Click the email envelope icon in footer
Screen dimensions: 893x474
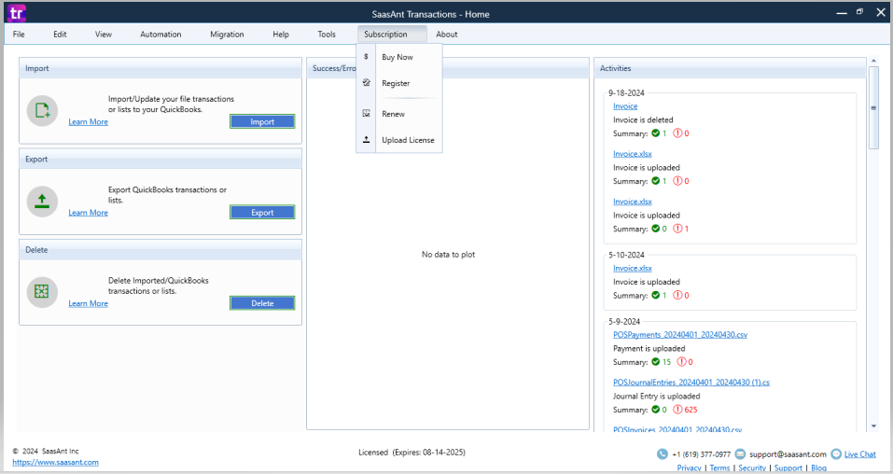click(x=740, y=454)
